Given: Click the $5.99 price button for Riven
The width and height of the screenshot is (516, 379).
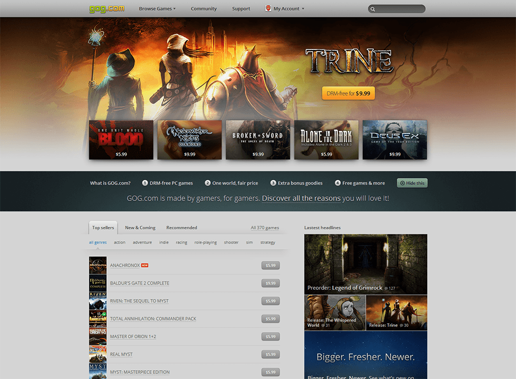Looking at the screenshot, I should pyautogui.click(x=270, y=301).
